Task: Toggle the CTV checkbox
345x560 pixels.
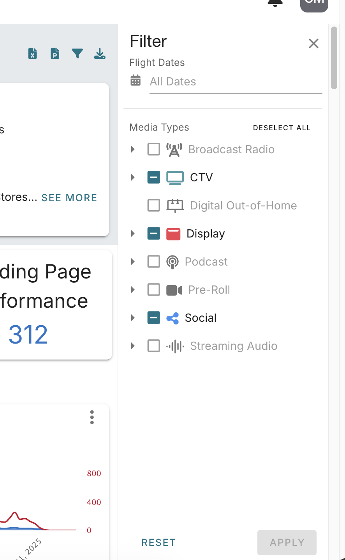Action: pyautogui.click(x=154, y=177)
